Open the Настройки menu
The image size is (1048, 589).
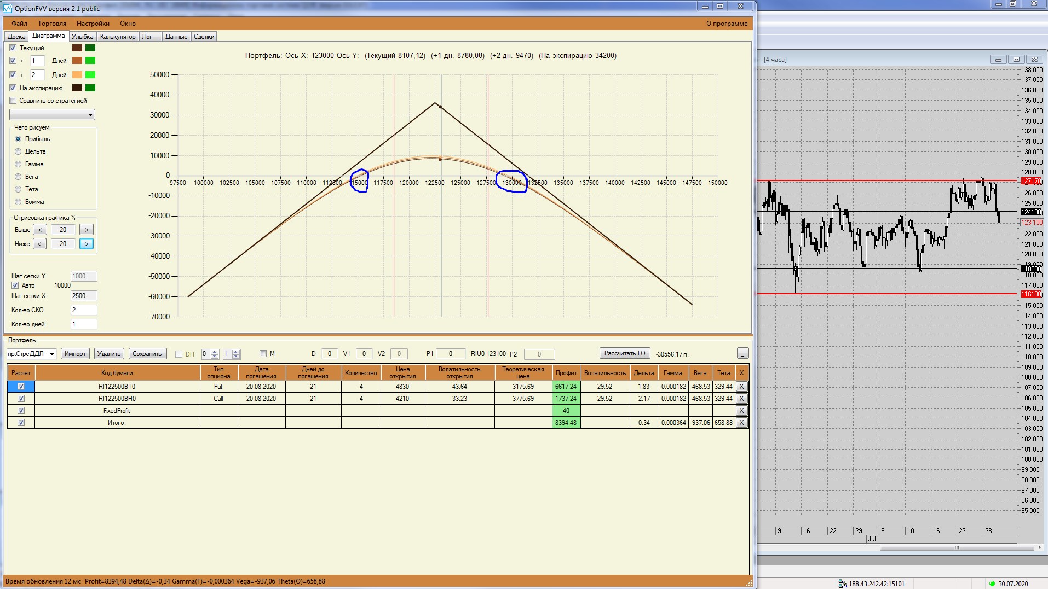coord(93,24)
